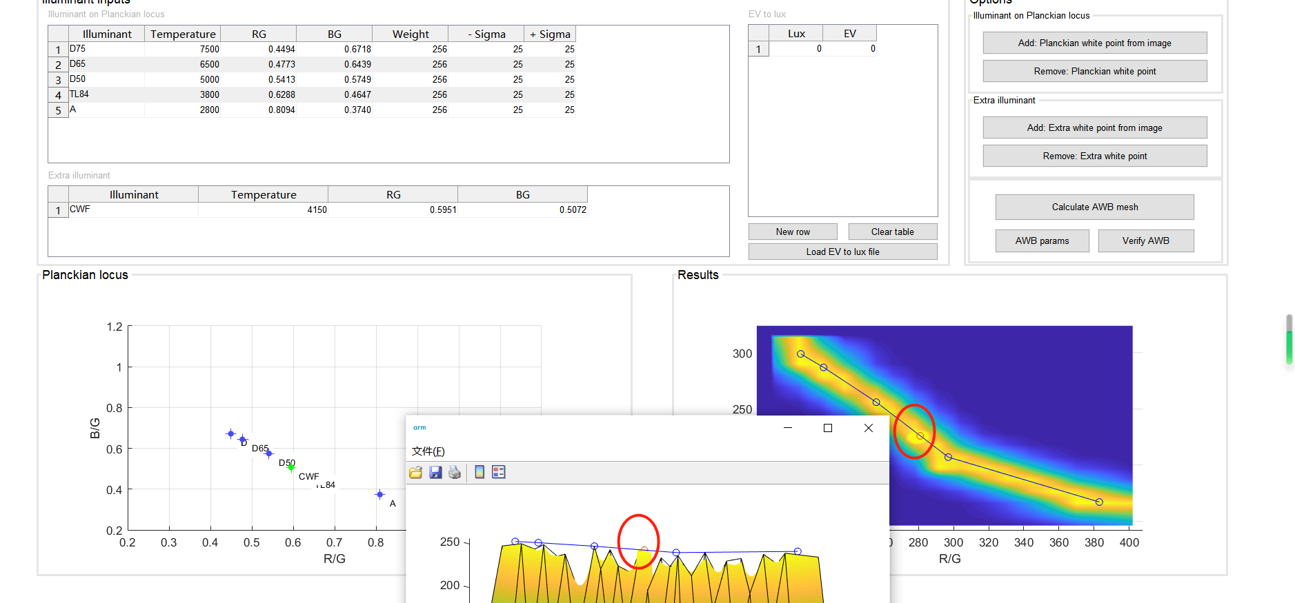Click Remove: Extra white point button
The image size is (1295, 603).
pyautogui.click(x=1094, y=156)
